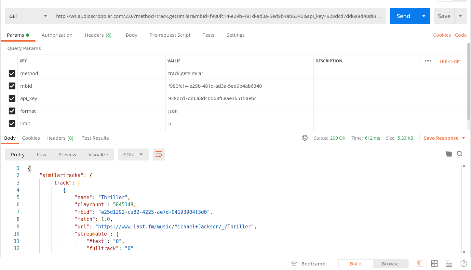The height and width of the screenshot is (270, 471).
Task: Open response Cookies tab
Action: point(31,138)
